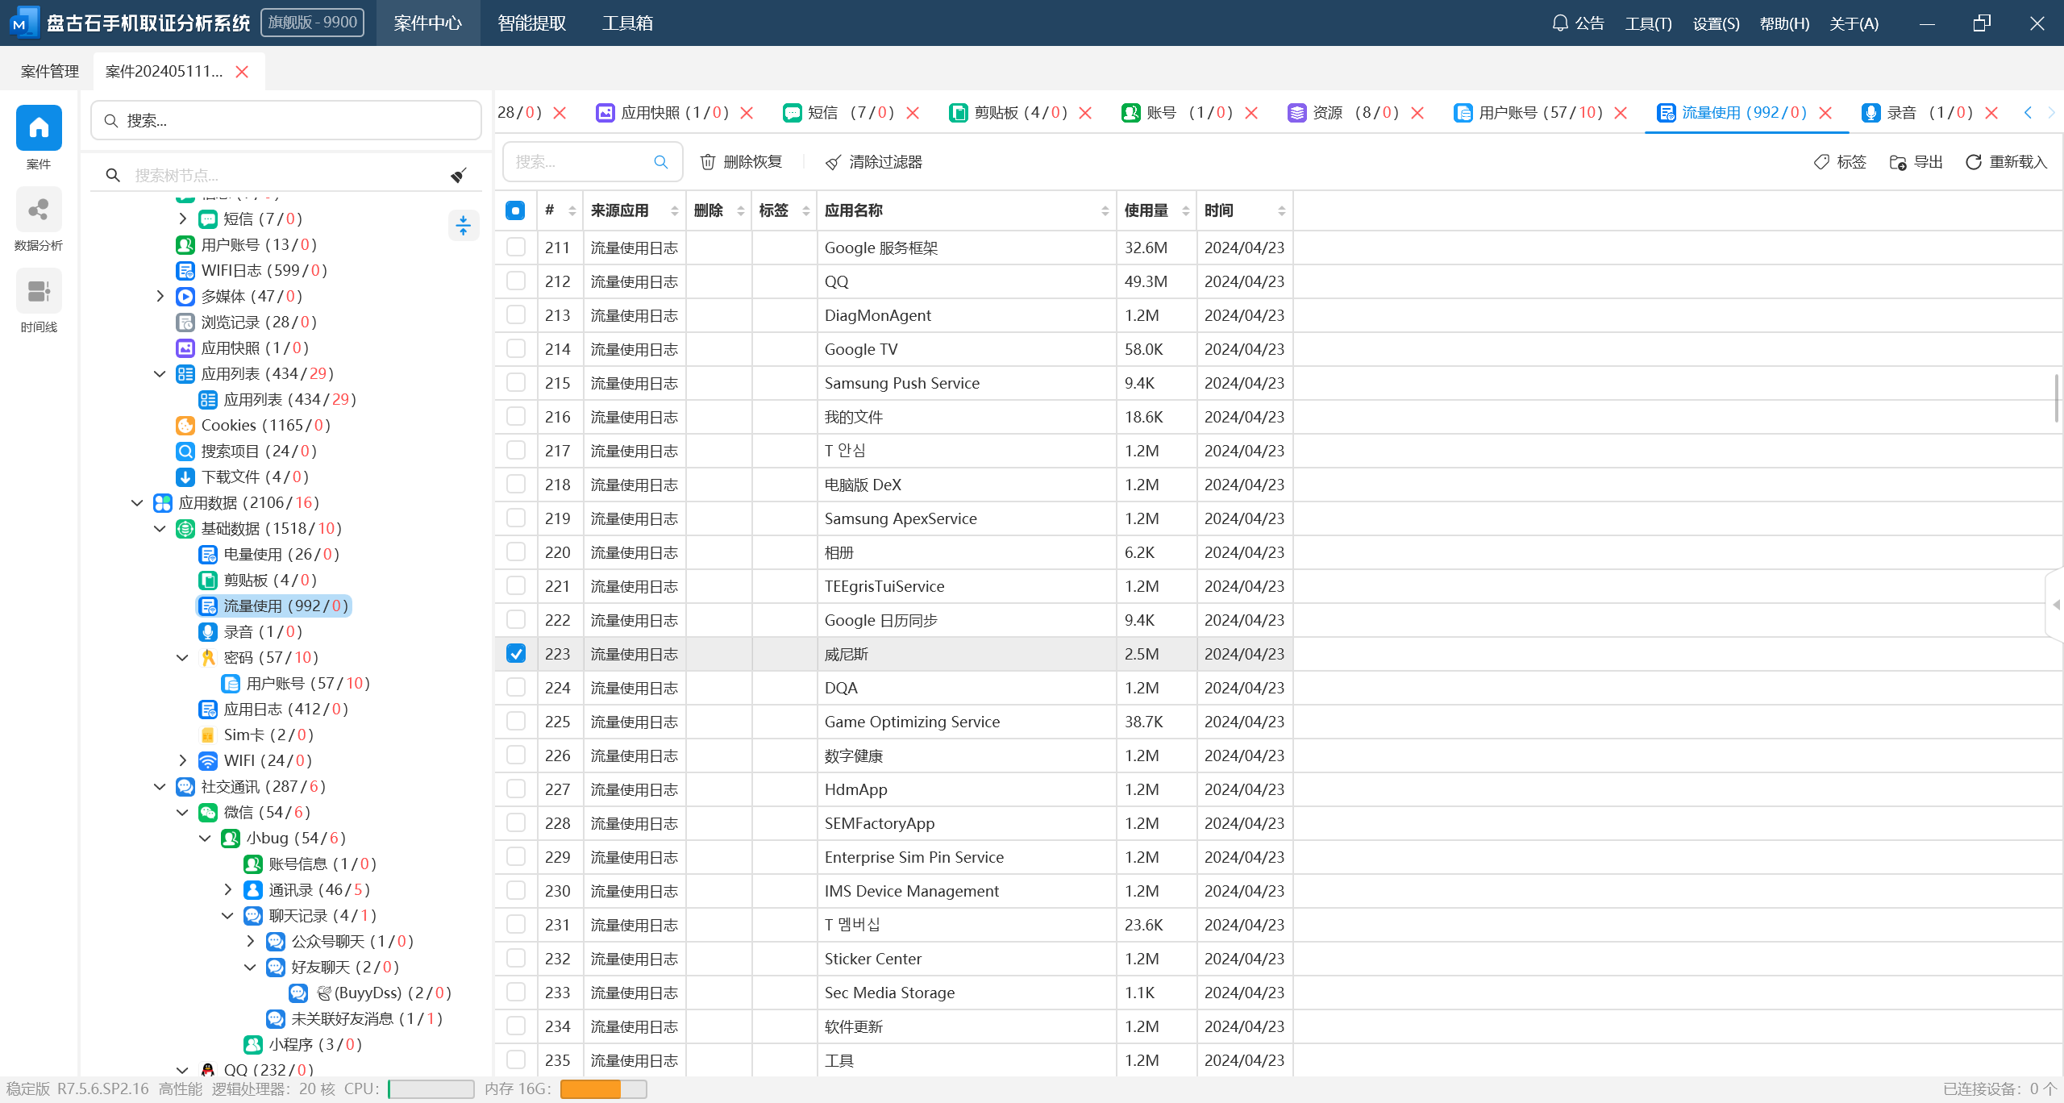Uncheck the row 223 威尼斯 checkbox
This screenshot has width=2064, height=1103.
516,653
